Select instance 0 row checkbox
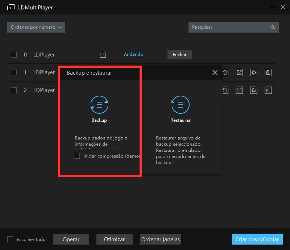Image resolution: width=290 pixels, height=250 pixels. (14, 54)
